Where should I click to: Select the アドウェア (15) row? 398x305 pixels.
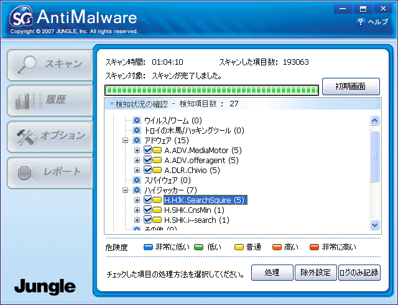pyautogui.click(x=167, y=140)
